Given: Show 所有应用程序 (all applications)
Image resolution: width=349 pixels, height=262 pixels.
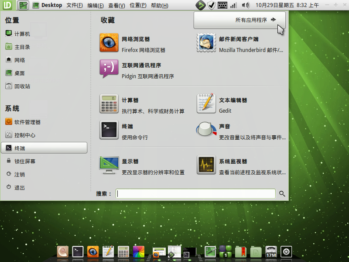Looking at the screenshot, I should [240, 20].
